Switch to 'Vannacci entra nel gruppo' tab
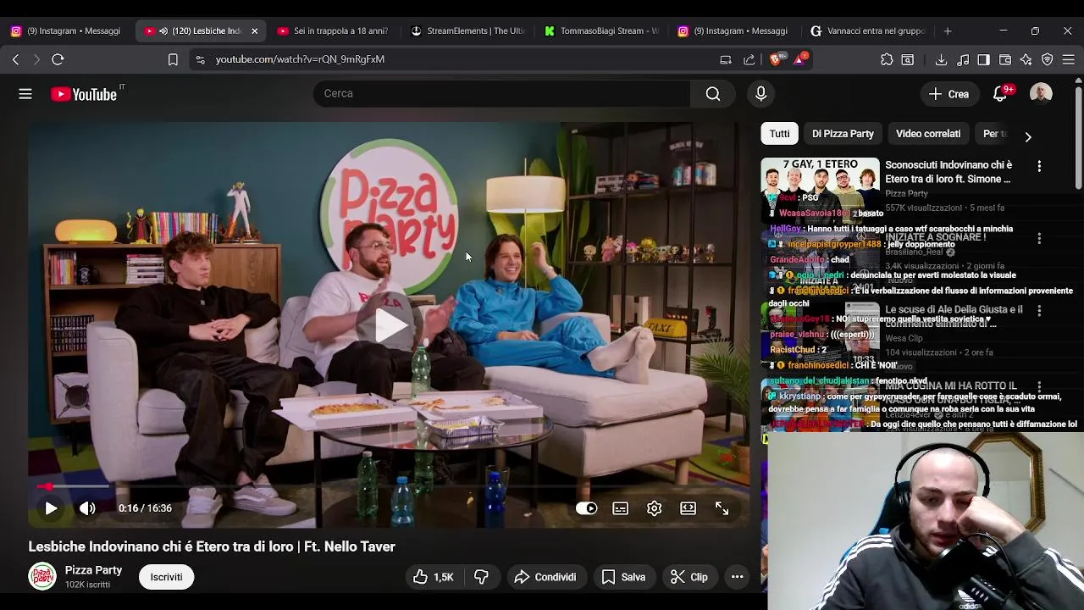This screenshot has height=610, width=1084. [x=868, y=30]
